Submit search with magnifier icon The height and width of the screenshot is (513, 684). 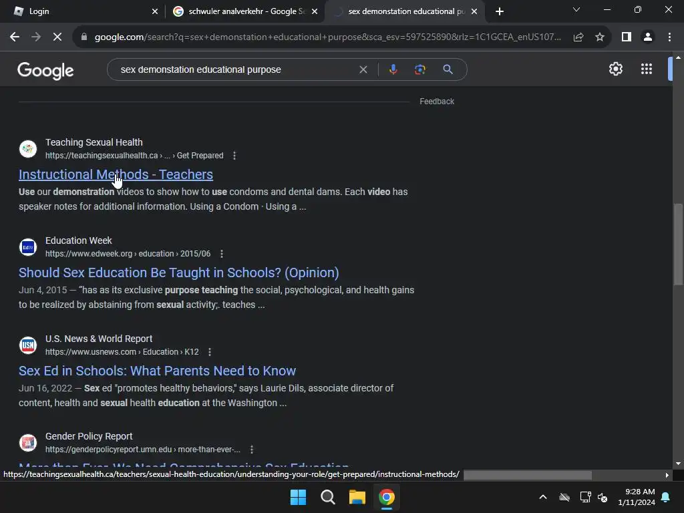click(x=448, y=69)
